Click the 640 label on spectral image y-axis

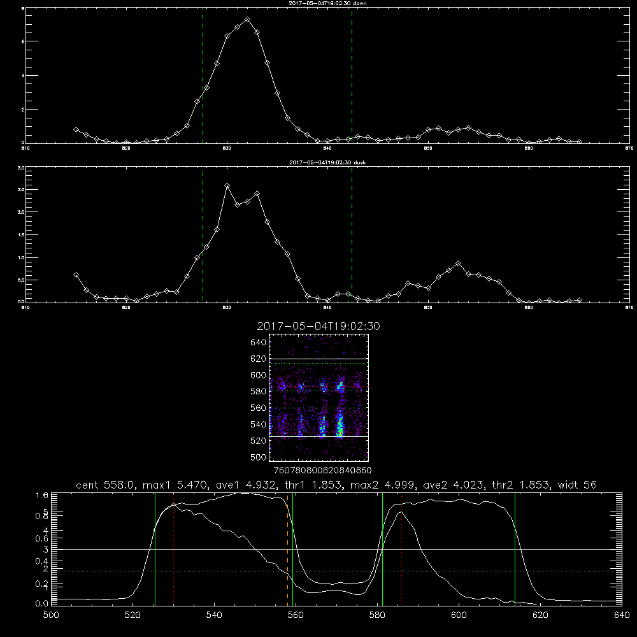tap(259, 343)
